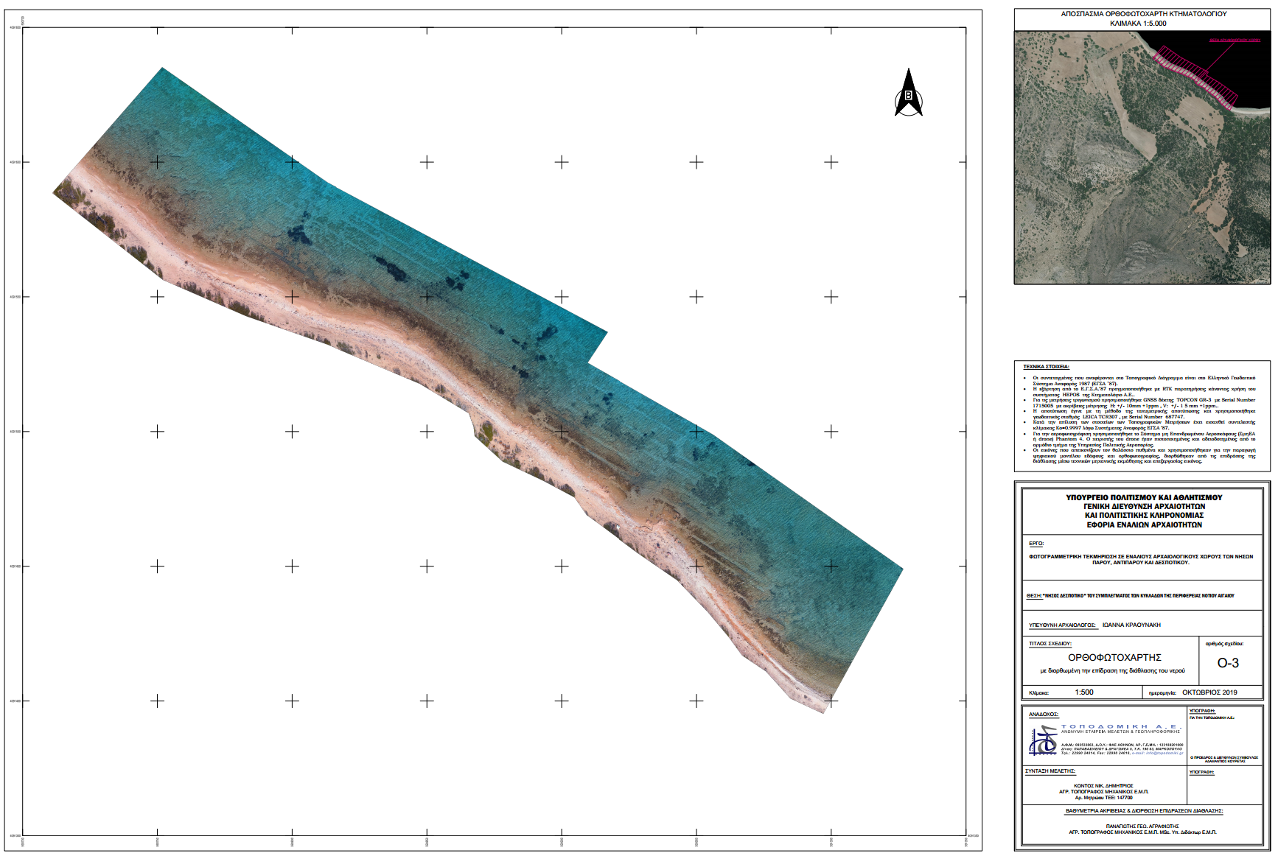This screenshot has height=856, width=1278.
Task: Click the ΕΦΟΡΙΑ ΕΝΑΛΙΩΝ ΑΡΧΑΙΟΤΗΤΩΝ line
Action: [1144, 525]
